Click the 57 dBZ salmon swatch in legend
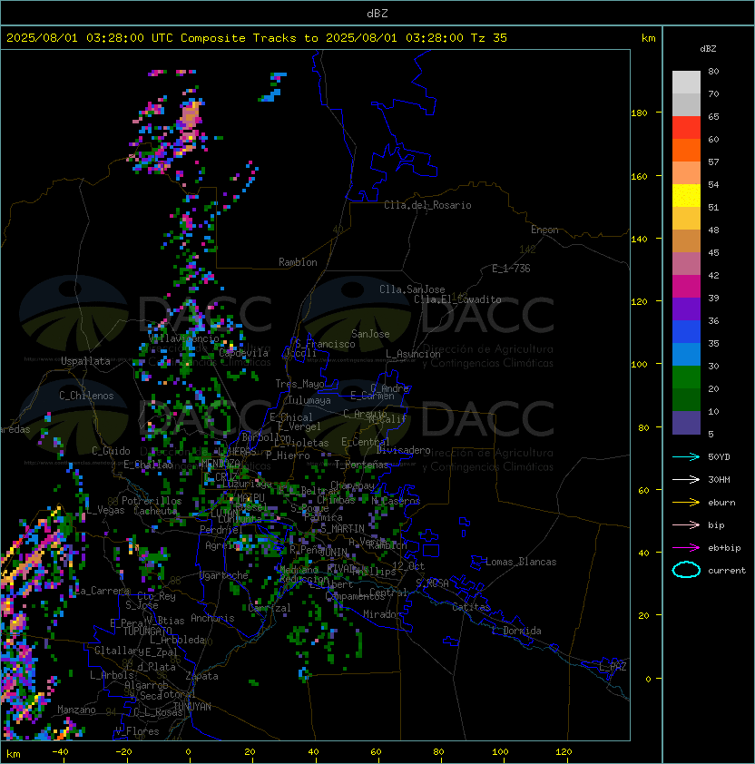The width and height of the screenshot is (755, 764). click(x=686, y=173)
